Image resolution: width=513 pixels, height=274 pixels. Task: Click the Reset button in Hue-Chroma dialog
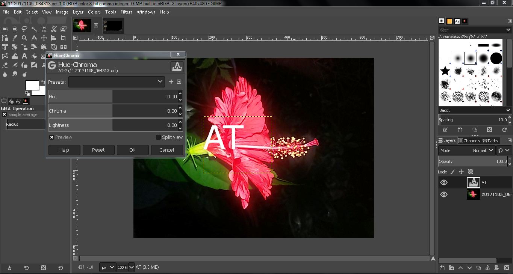point(98,150)
